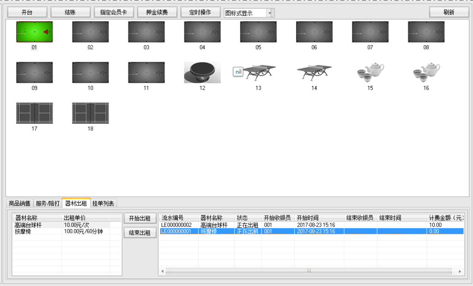Viewport: 473px width, 286px height.
Task: Select 按摩椅 in the equipment list
Action: 23,231
